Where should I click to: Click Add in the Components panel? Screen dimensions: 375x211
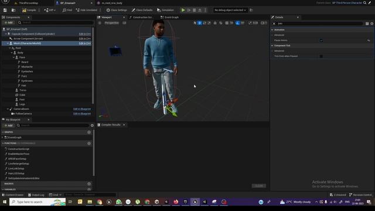(x=8, y=22)
